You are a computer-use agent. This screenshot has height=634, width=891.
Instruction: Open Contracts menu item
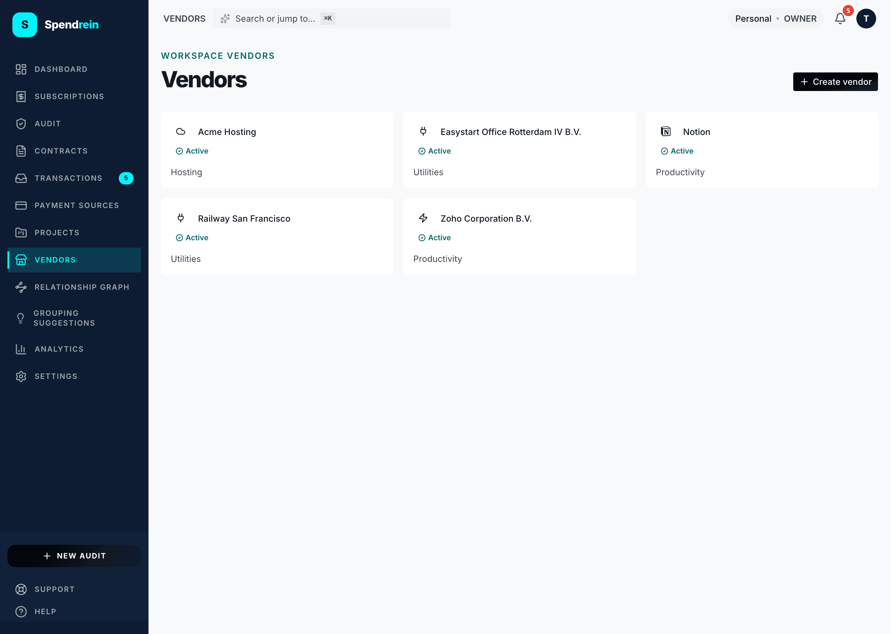tap(74, 151)
